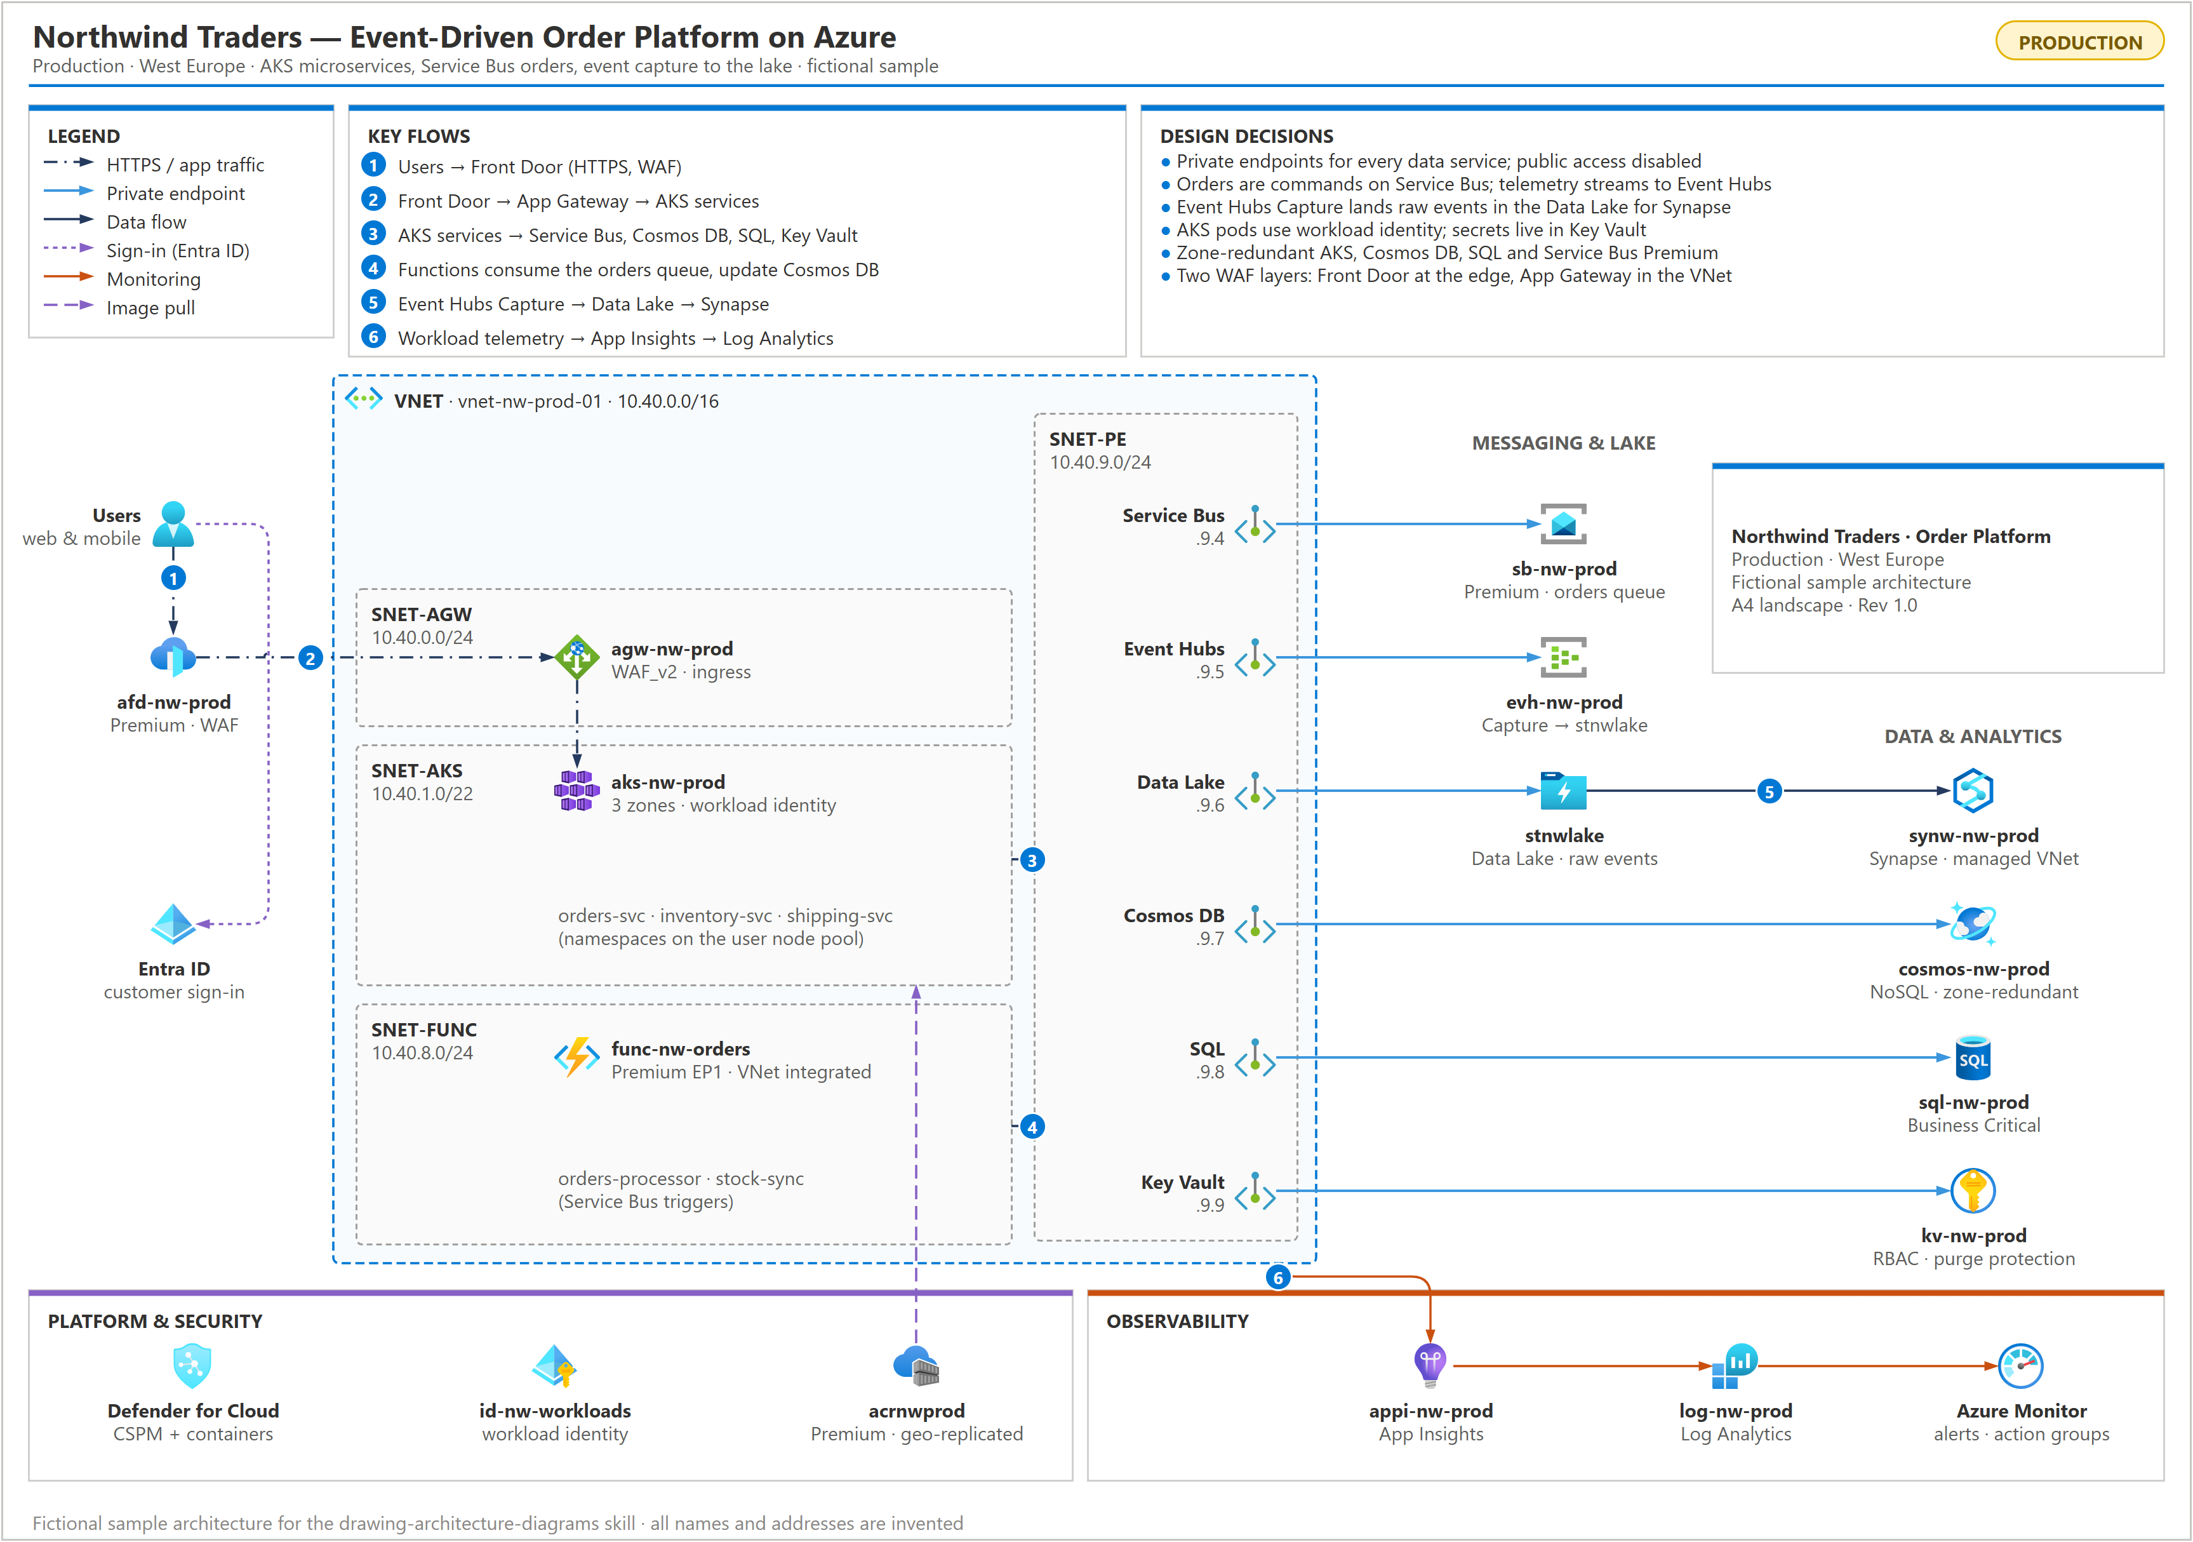Click the 'Business Critical' caption
2193x1542 pixels.
pyautogui.click(x=1975, y=1125)
